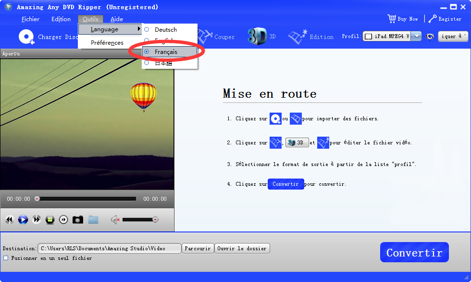Open profile settings gear icon
Screen dimensions: 471x282
tap(430, 37)
